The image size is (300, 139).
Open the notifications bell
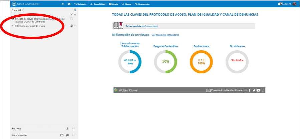(280, 4)
